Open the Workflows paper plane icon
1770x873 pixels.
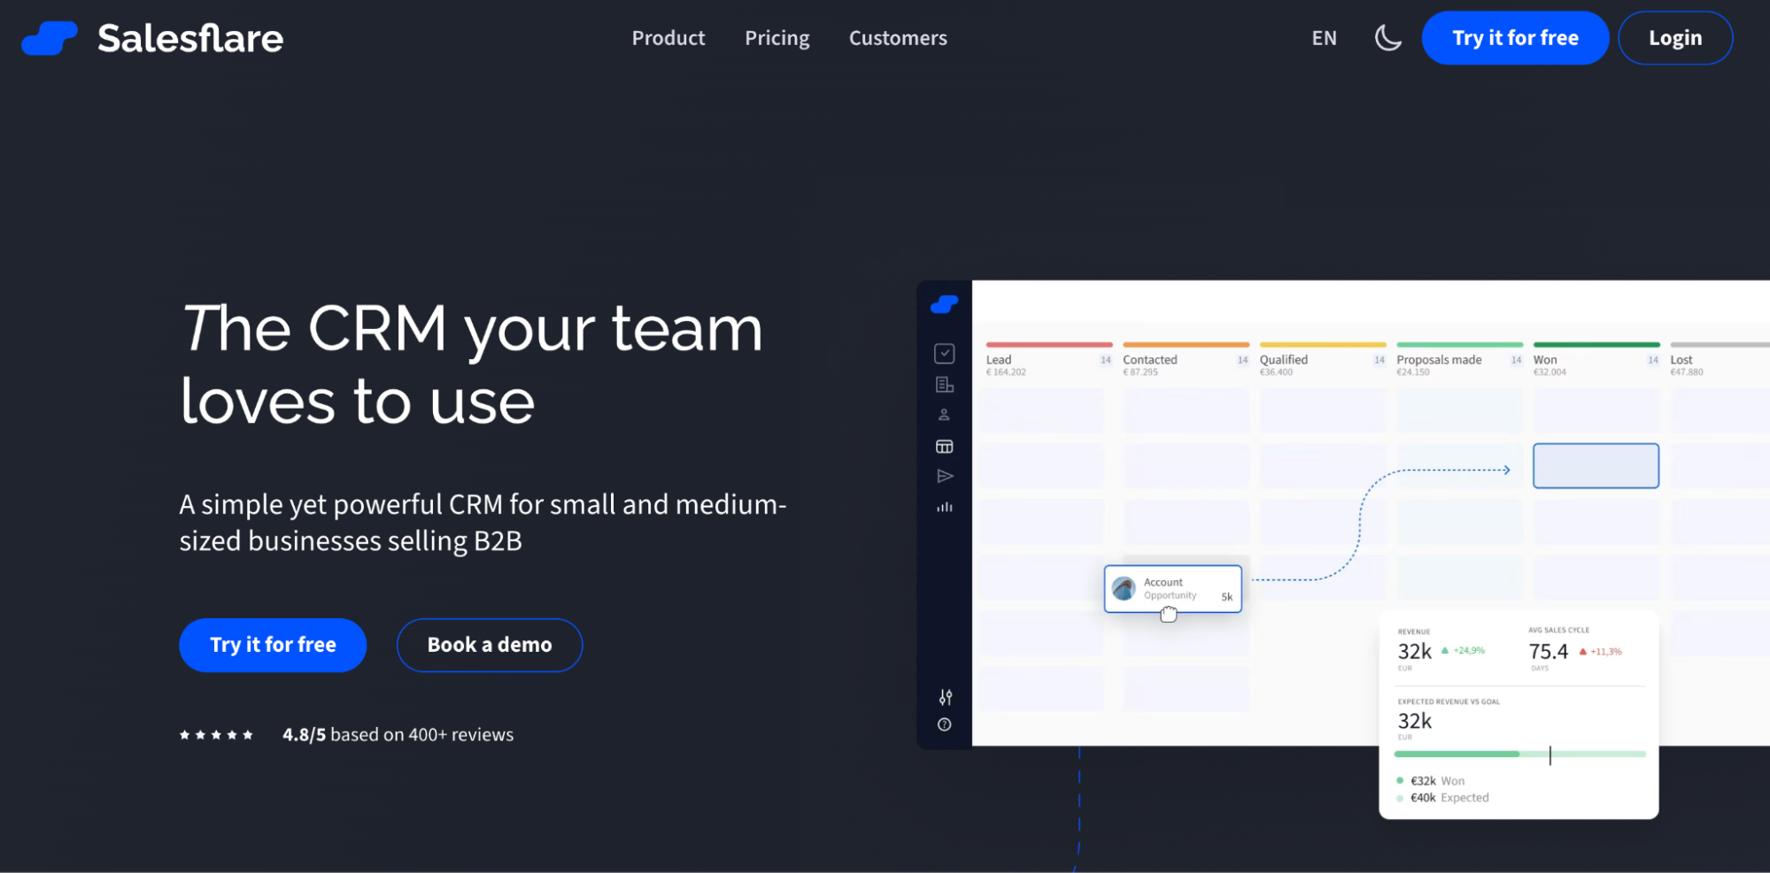945,477
